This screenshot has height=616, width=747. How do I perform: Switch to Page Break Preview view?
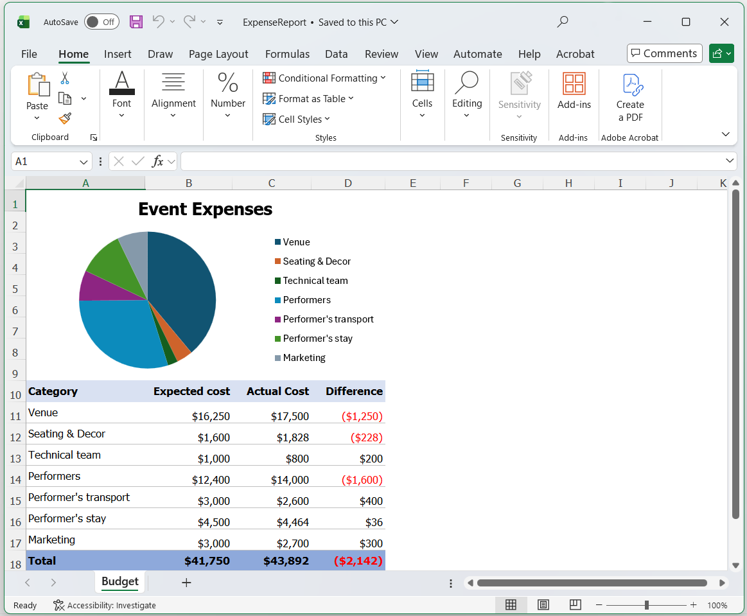576,605
